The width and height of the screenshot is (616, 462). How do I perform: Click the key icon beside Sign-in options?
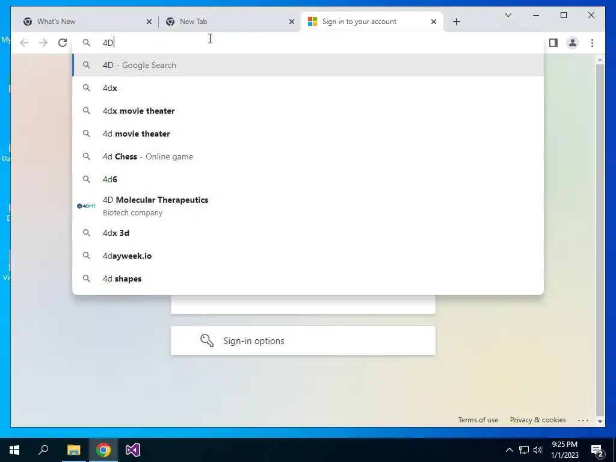coord(207,340)
